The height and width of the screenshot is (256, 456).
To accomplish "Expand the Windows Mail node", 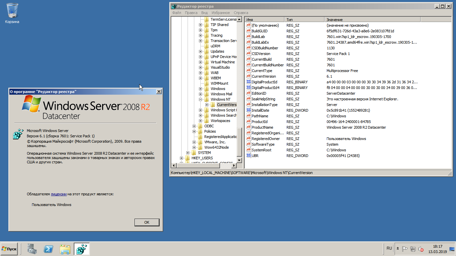I will pos(200,94).
